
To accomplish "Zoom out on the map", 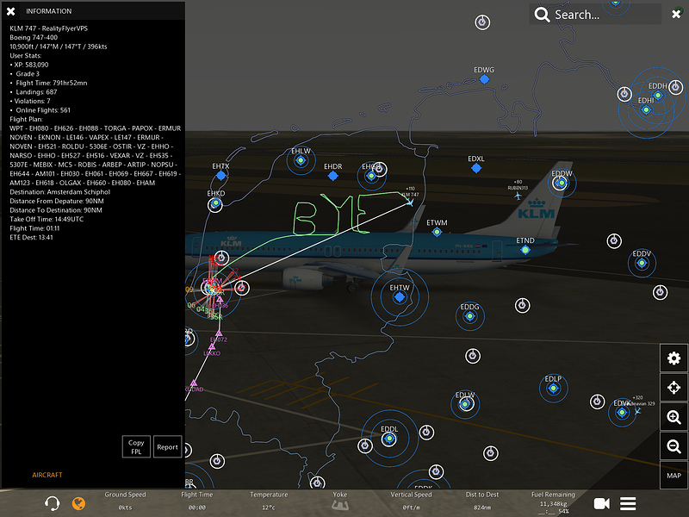I will [x=673, y=446].
